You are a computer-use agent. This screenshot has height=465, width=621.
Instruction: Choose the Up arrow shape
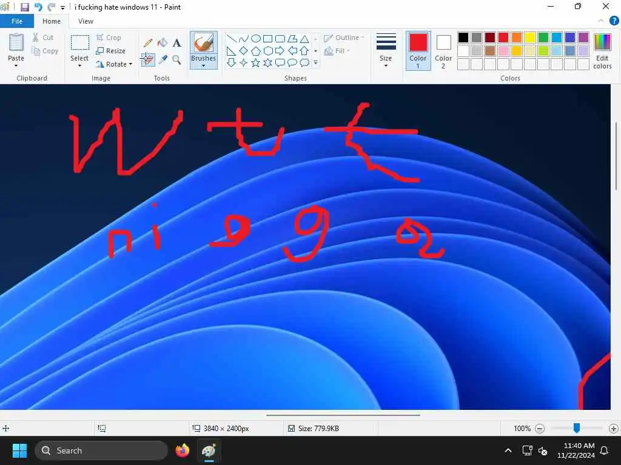coord(304,51)
